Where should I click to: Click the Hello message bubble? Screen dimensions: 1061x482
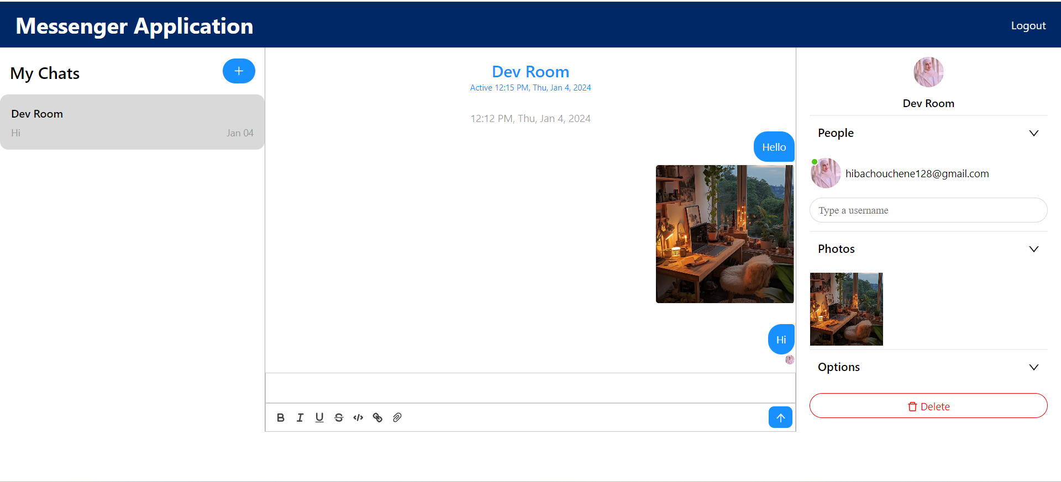pyautogui.click(x=774, y=147)
